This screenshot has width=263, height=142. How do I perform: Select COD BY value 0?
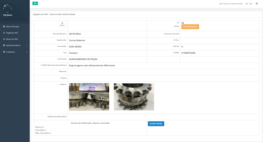click(182, 47)
